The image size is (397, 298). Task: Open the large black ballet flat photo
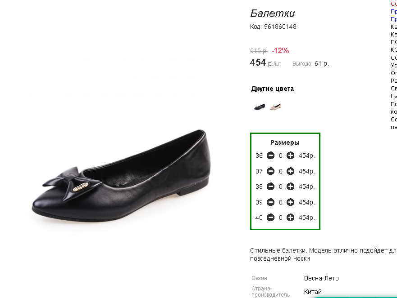tap(121, 176)
